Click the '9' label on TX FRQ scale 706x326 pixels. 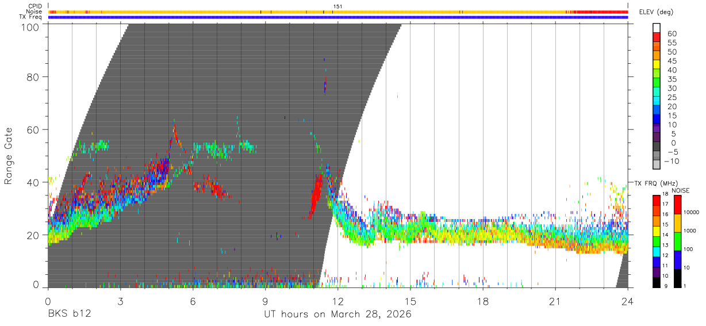(x=665, y=286)
